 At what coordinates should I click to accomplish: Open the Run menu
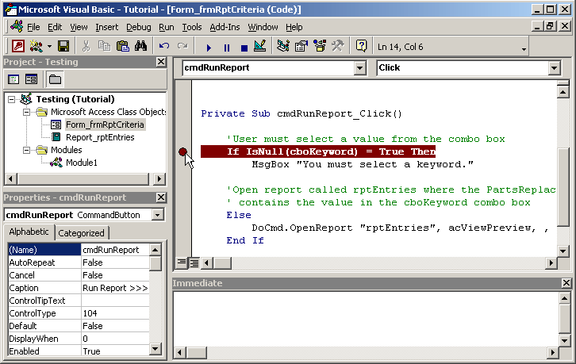click(167, 27)
